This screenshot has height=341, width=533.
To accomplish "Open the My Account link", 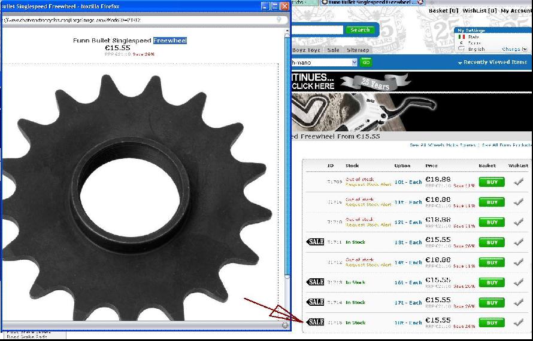I will [516, 11].
